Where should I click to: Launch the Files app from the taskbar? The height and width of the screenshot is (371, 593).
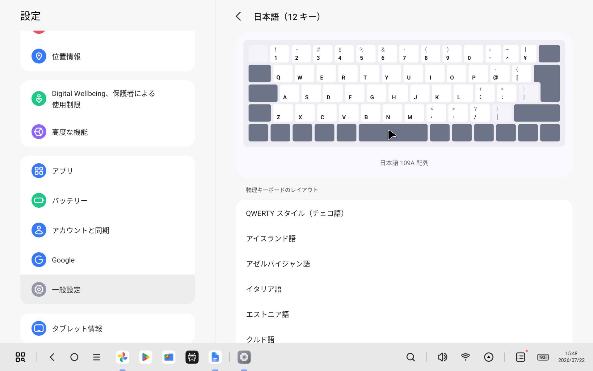click(169, 357)
